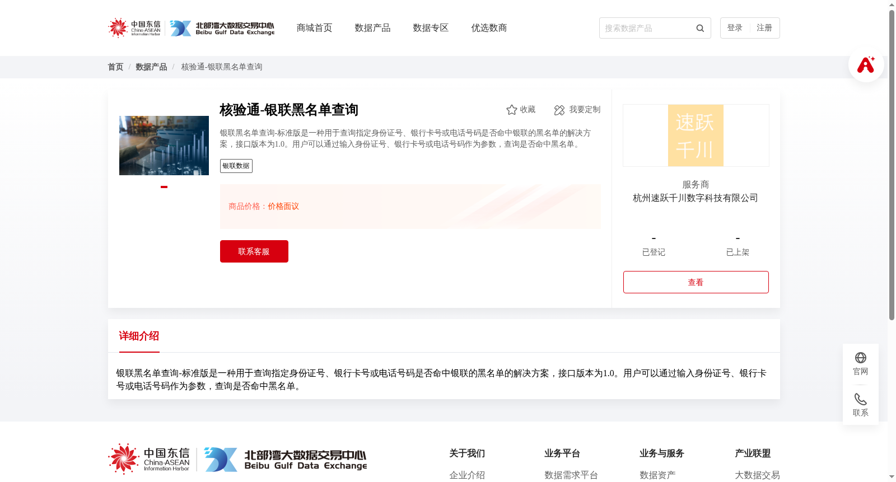Click the product title 核验通-银联黑名单查询
896x482 pixels.
pos(289,110)
